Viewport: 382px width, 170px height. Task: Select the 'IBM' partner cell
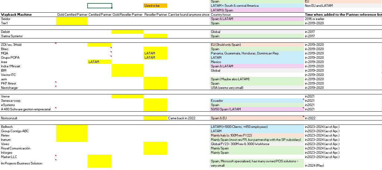[x=28, y=70]
